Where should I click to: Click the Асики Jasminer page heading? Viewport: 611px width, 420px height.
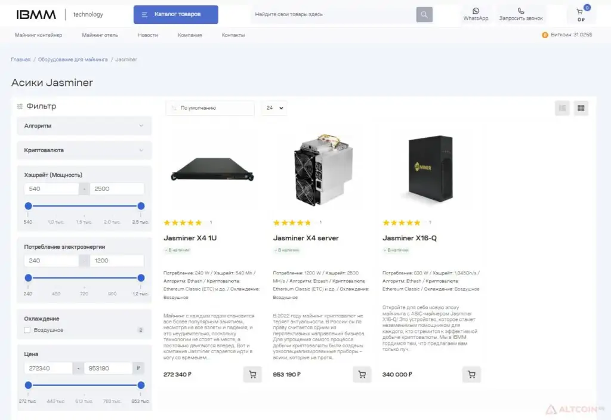(x=53, y=82)
